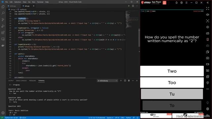Toggle App Player full screen
212x119 pixels.
(x=208, y=8)
